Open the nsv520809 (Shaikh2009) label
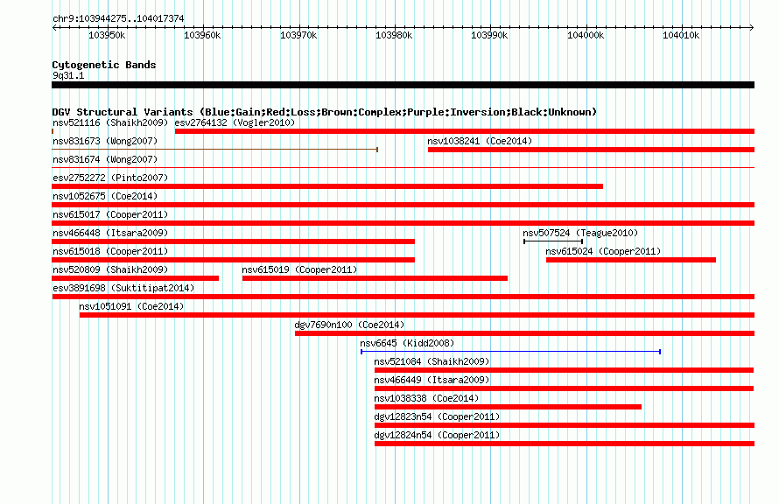The height and width of the screenshot is (504, 779). click(x=110, y=269)
